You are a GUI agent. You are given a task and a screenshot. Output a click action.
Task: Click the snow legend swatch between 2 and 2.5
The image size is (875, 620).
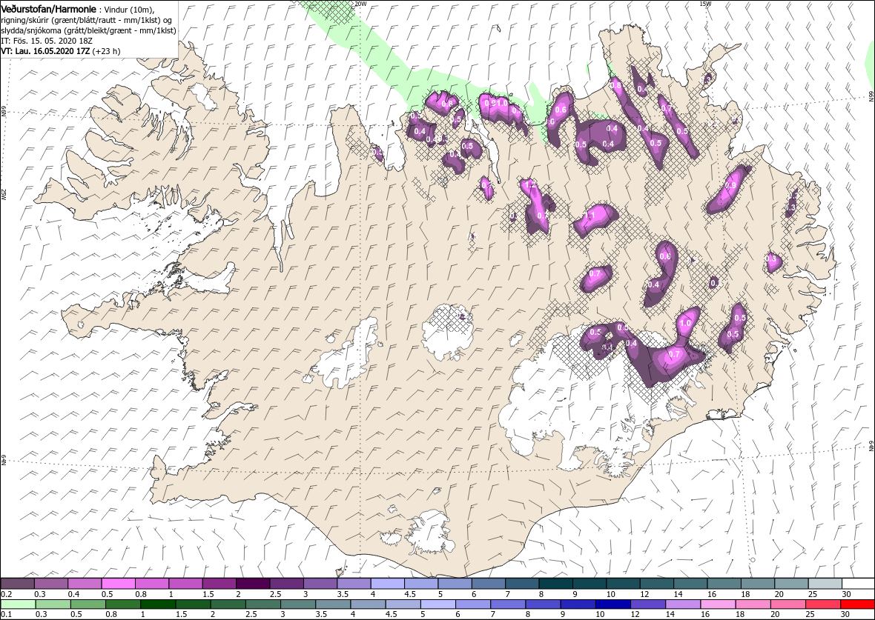pyautogui.click(x=253, y=584)
